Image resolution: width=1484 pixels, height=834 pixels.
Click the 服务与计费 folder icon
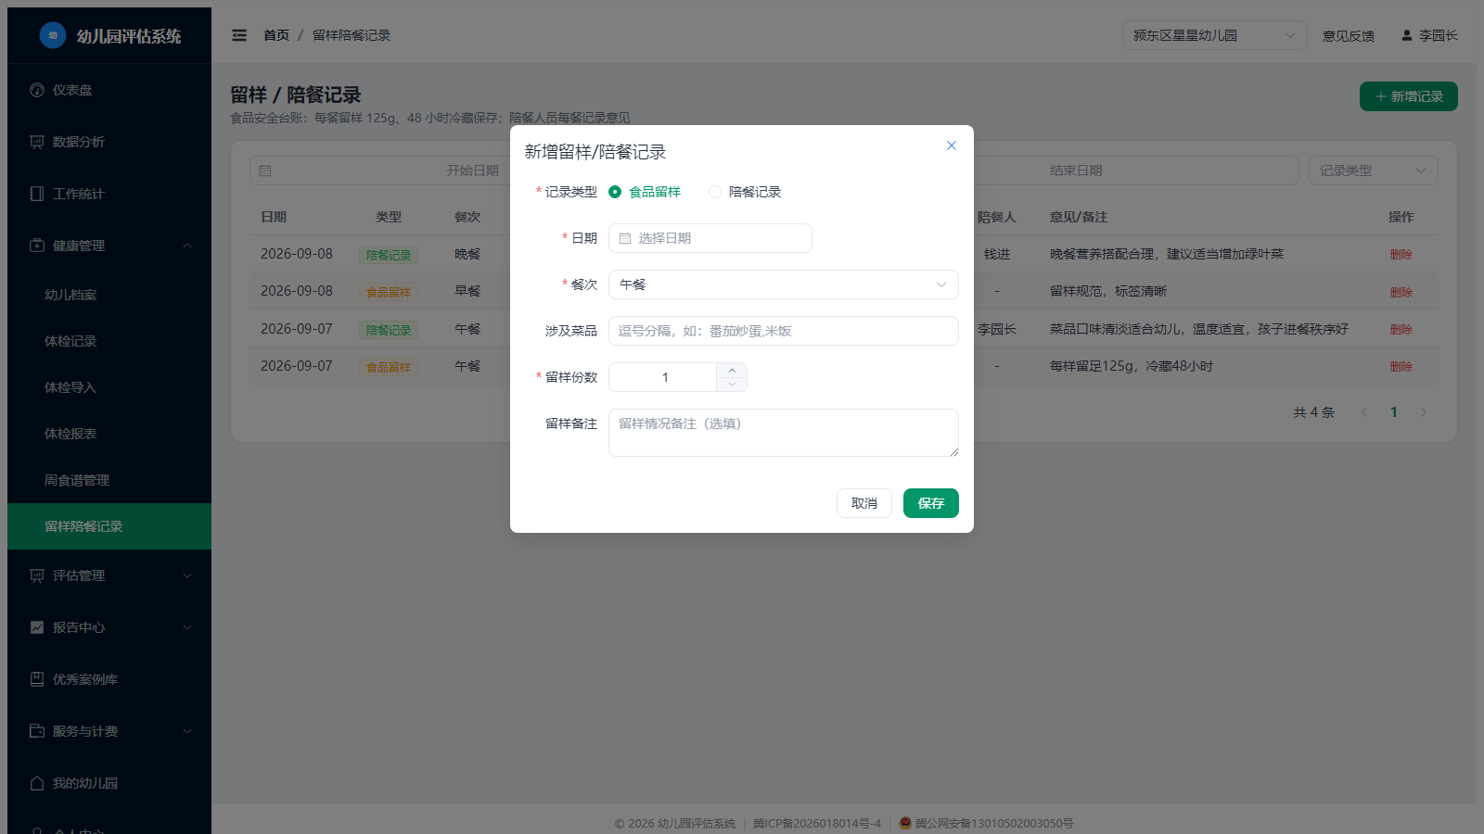click(x=37, y=731)
